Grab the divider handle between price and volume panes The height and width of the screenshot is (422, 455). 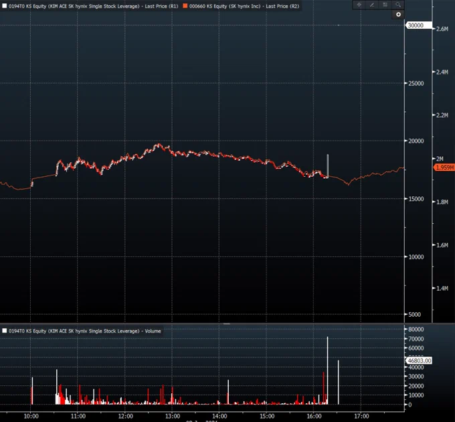coord(226,324)
